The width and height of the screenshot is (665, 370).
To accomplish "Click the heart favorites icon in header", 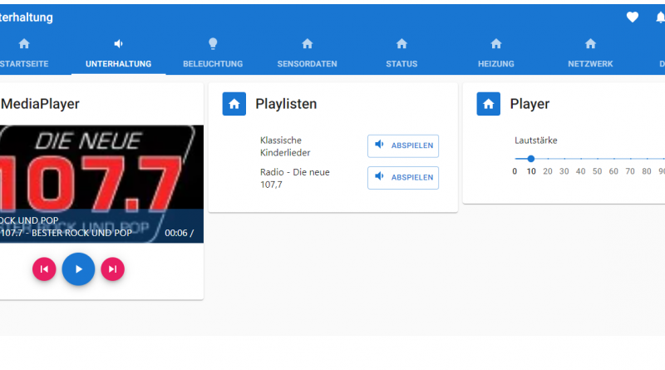I will tap(632, 17).
